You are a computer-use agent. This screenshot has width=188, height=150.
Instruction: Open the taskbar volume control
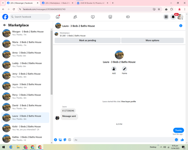(x=165, y=147)
